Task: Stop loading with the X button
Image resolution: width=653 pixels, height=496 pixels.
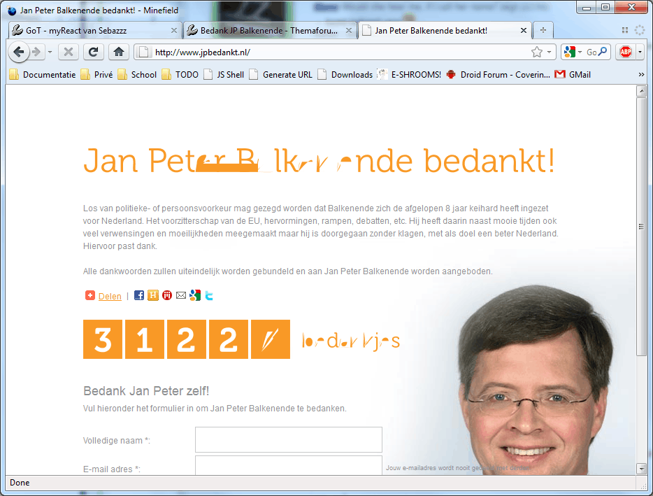Action: pyautogui.click(x=69, y=52)
